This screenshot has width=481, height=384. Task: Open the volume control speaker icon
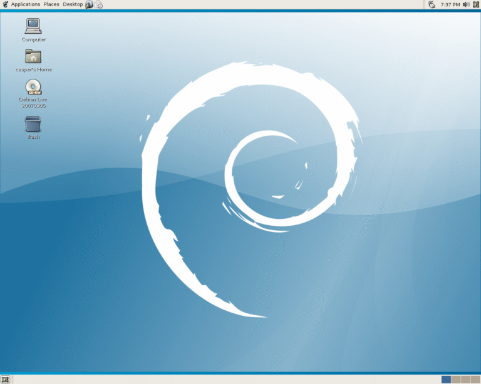coord(466,4)
